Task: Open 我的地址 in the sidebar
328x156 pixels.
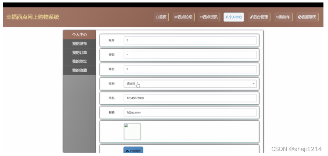Action: (x=79, y=61)
